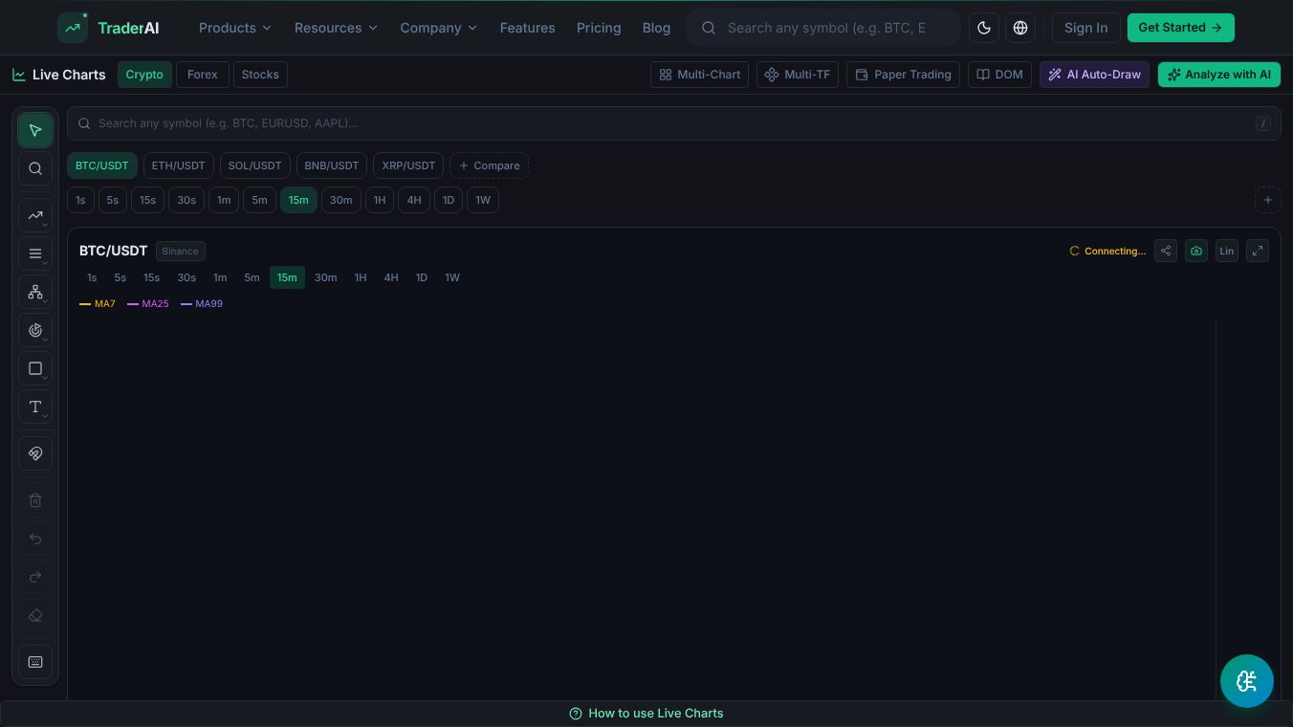The height and width of the screenshot is (727, 1293).
Task: Open the AI assistant floating button
Action: click(x=1247, y=681)
